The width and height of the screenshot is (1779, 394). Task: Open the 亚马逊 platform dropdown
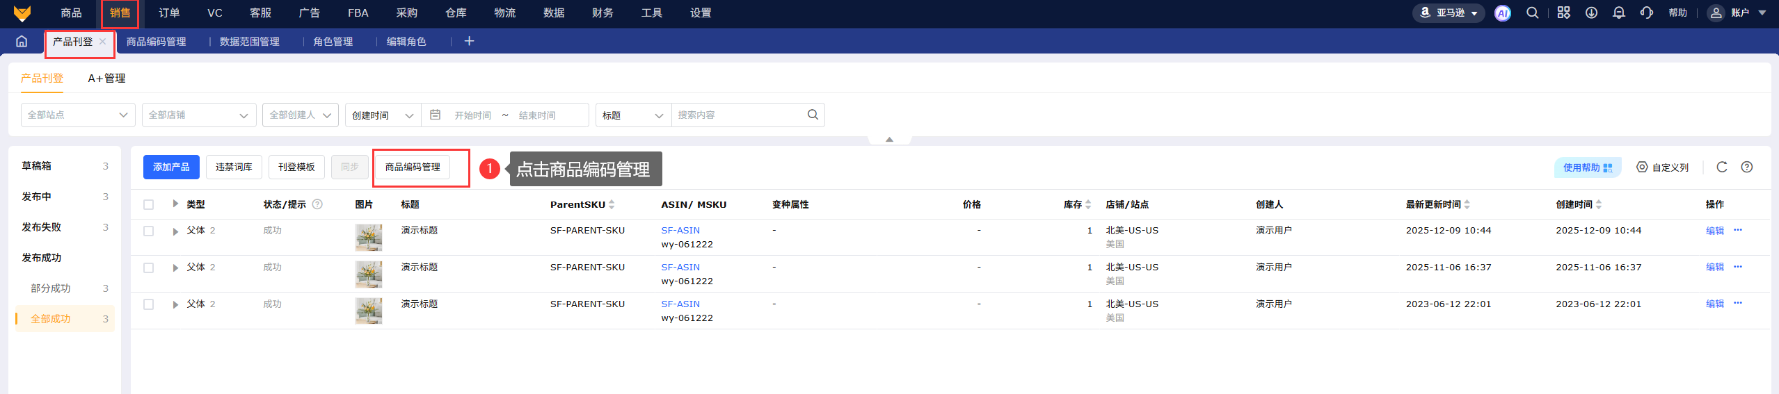point(1449,13)
